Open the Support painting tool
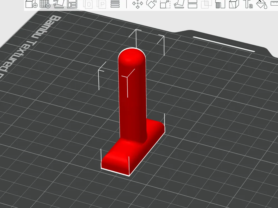 click(220, 4)
